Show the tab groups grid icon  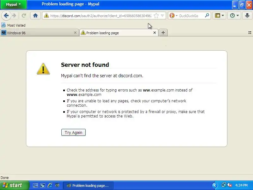click(x=250, y=33)
